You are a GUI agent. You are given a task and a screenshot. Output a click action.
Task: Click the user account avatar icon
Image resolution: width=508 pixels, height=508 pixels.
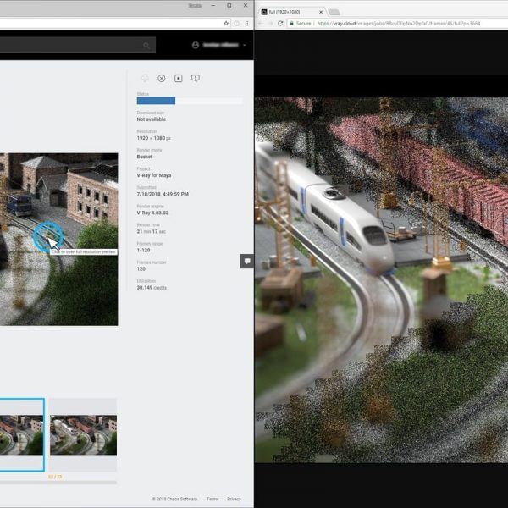coord(196,45)
